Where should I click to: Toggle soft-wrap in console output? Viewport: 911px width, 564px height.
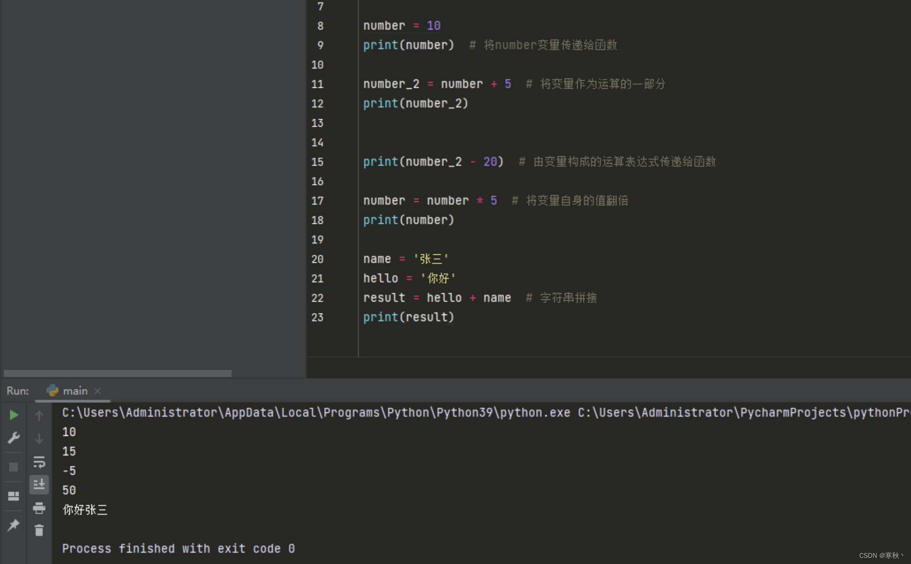click(x=39, y=462)
